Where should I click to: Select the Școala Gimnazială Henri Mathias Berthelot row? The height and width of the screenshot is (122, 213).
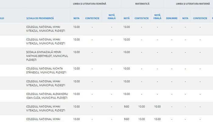click(x=47, y=56)
